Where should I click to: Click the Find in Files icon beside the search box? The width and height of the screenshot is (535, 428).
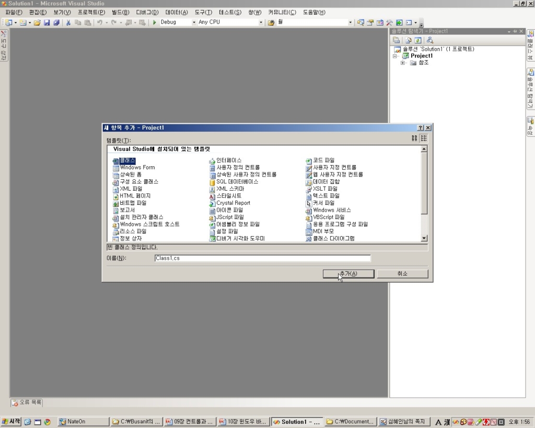tap(271, 22)
